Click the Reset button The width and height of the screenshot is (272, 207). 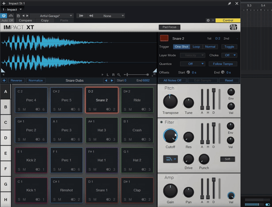pyautogui.click(x=229, y=81)
